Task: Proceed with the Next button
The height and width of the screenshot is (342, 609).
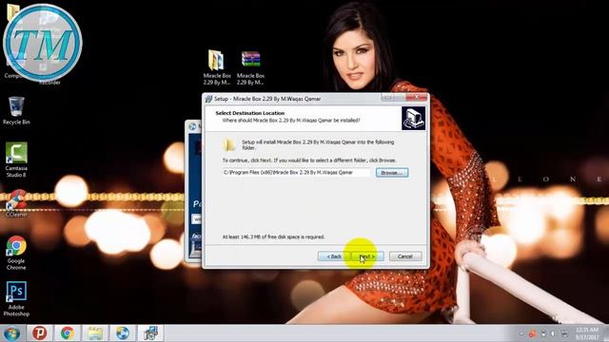Action: point(367,256)
